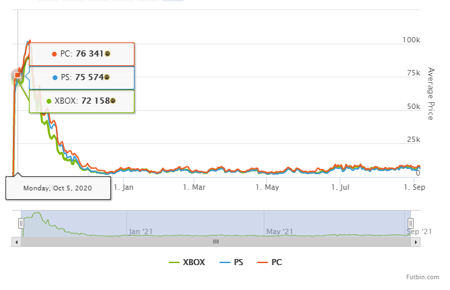Click the May '21 navigator label
450x290 pixels.
point(280,231)
